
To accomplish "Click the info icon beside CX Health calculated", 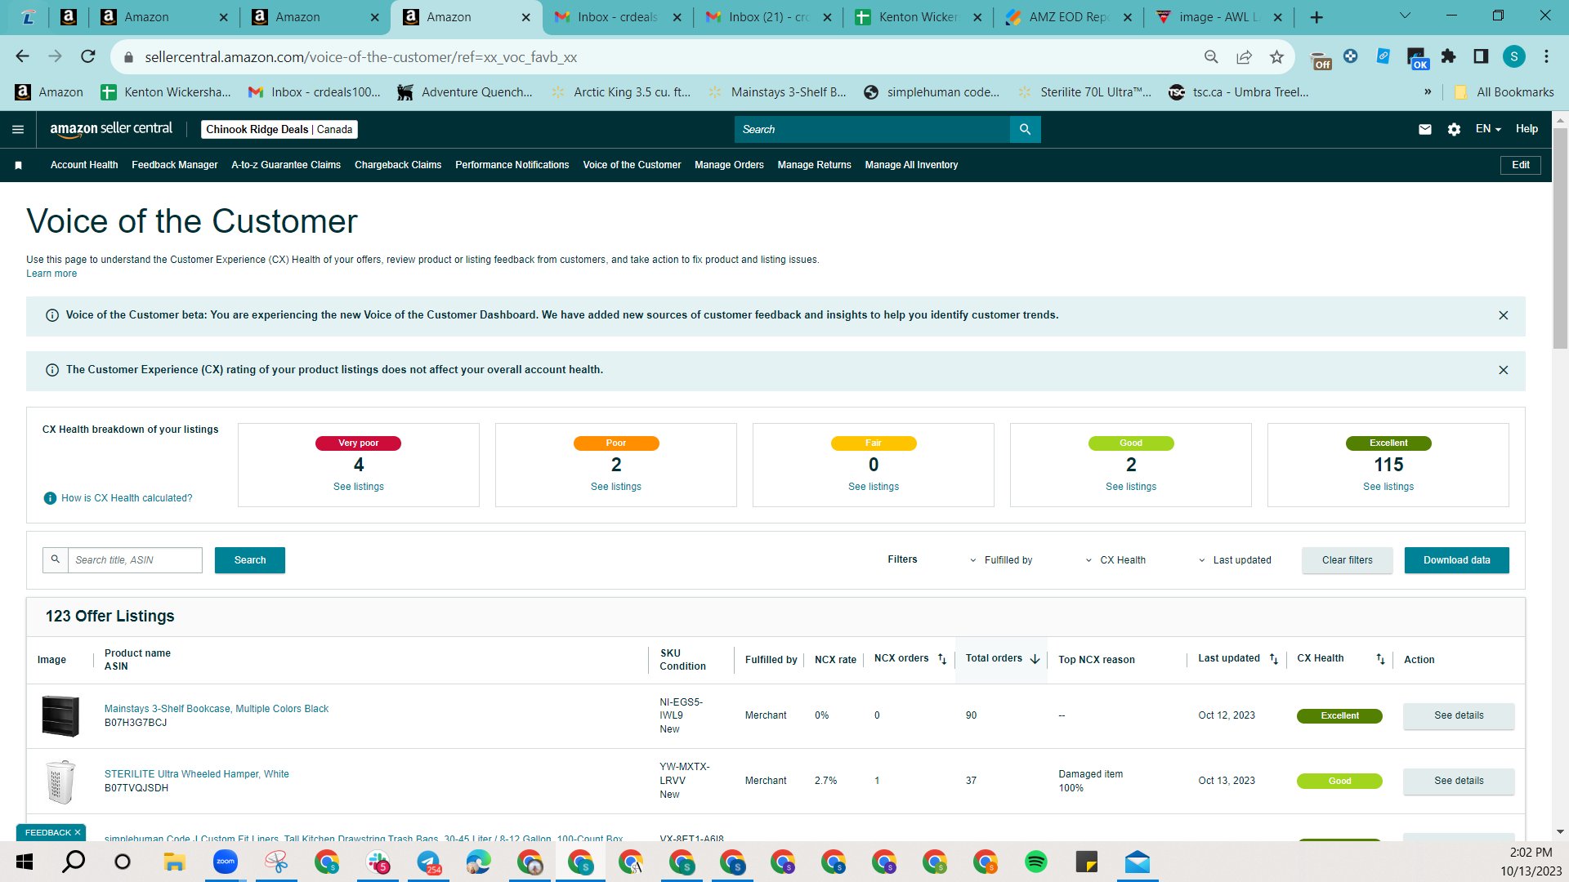I will [50, 498].
